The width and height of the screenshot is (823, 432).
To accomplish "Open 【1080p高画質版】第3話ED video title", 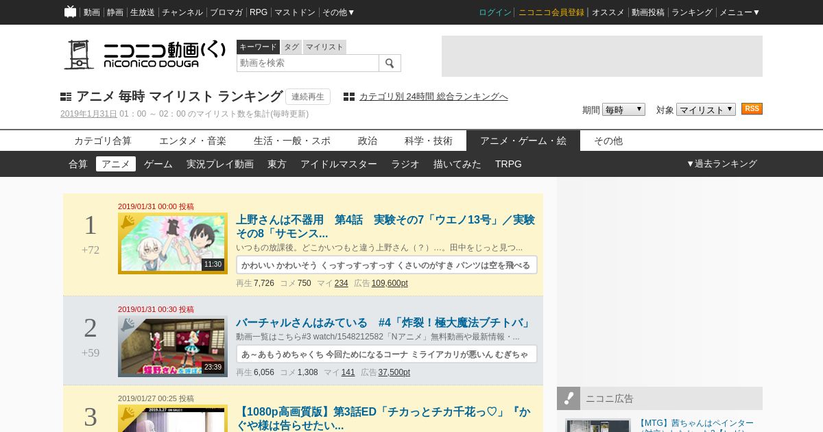I will [x=383, y=418].
